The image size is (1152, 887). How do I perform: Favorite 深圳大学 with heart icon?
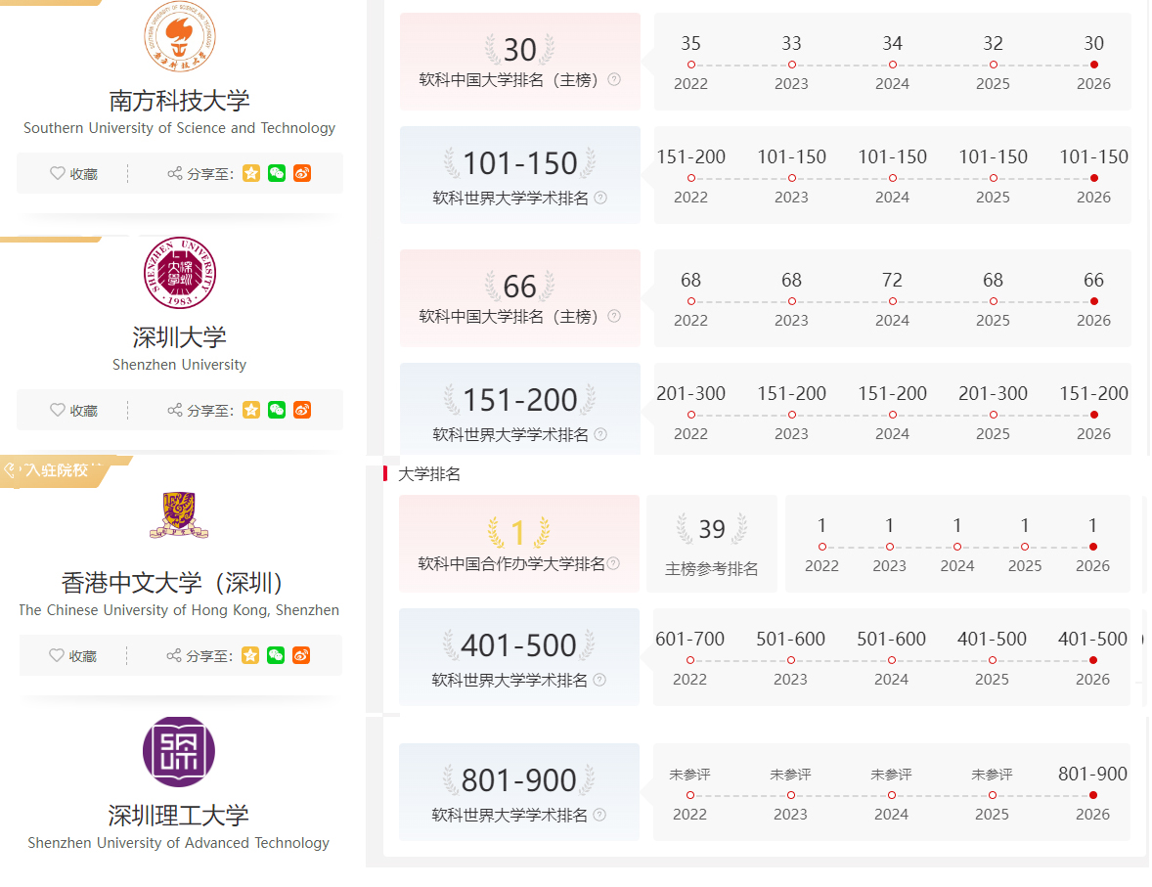[x=58, y=410]
